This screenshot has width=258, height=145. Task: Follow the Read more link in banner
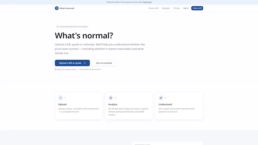click(147, 2)
